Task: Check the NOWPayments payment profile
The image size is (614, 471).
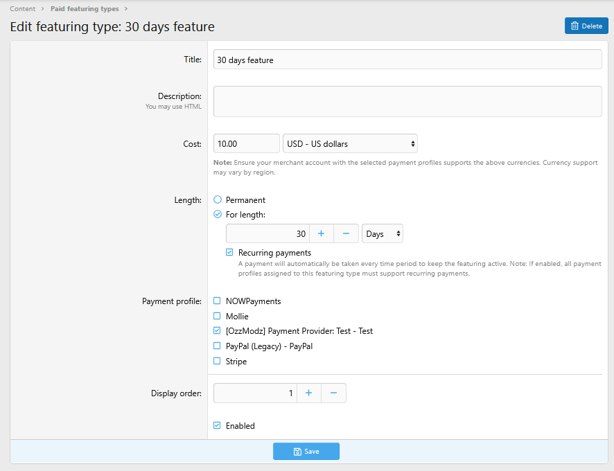Action: (x=217, y=301)
